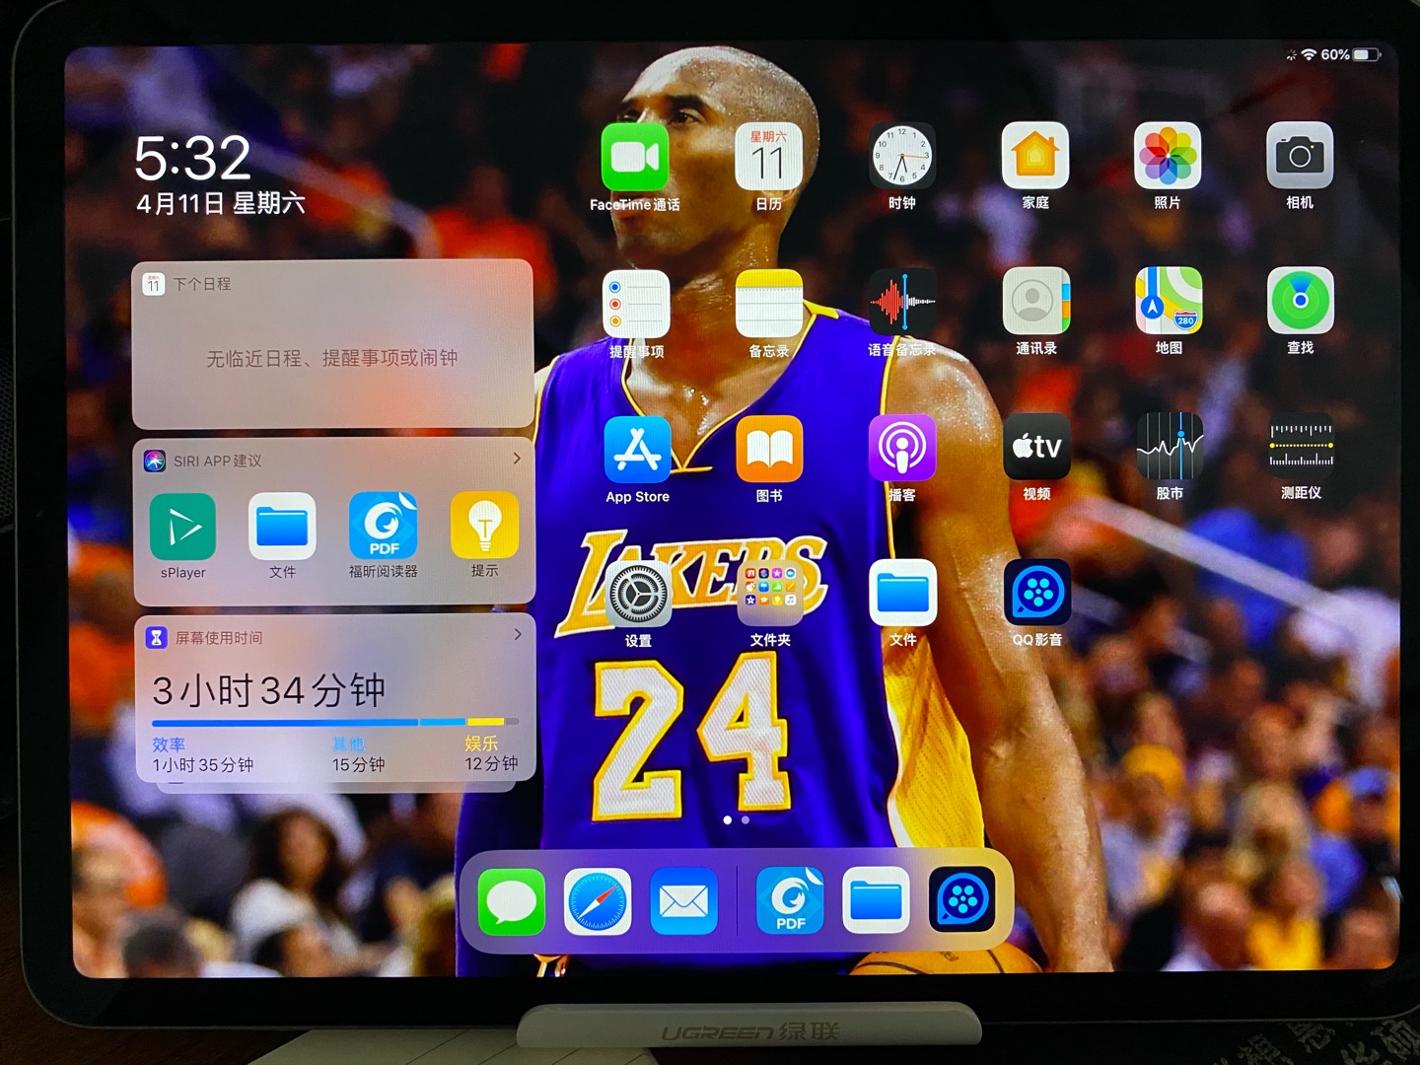
Task: Open the Calendar app showing 11
Action: pos(768,158)
